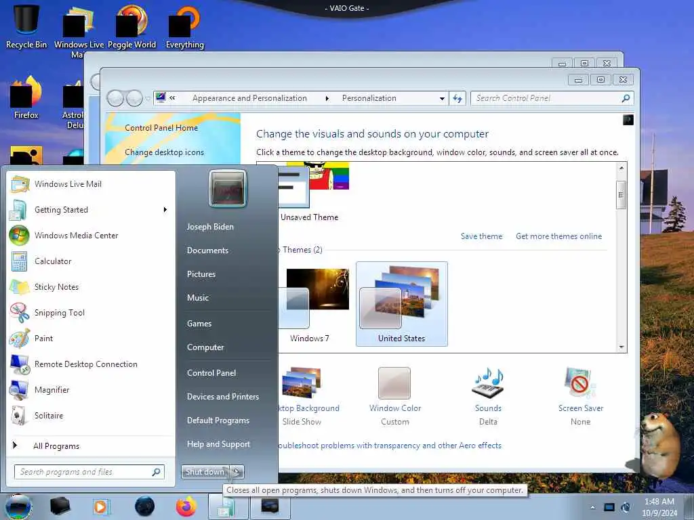Click Change desktop icons link
The width and height of the screenshot is (694, 520).
(x=164, y=152)
